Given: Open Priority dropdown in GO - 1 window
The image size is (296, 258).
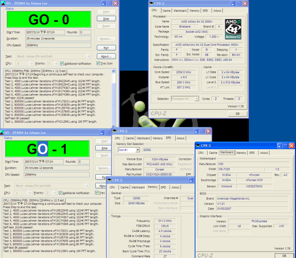Looking at the screenshot, I should tap(55, 193).
